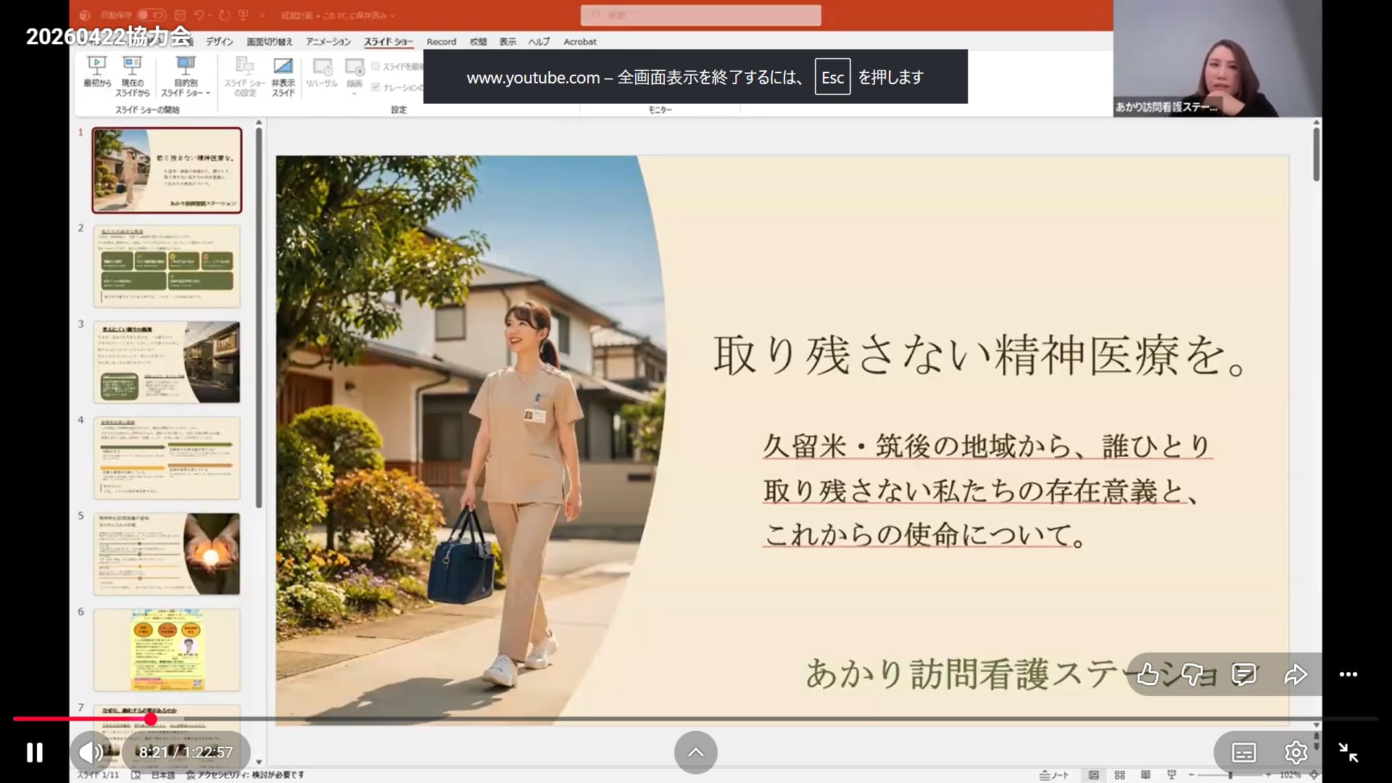Click the share arrow icon
This screenshot has width=1392, height=783.
click(1296, 674)
